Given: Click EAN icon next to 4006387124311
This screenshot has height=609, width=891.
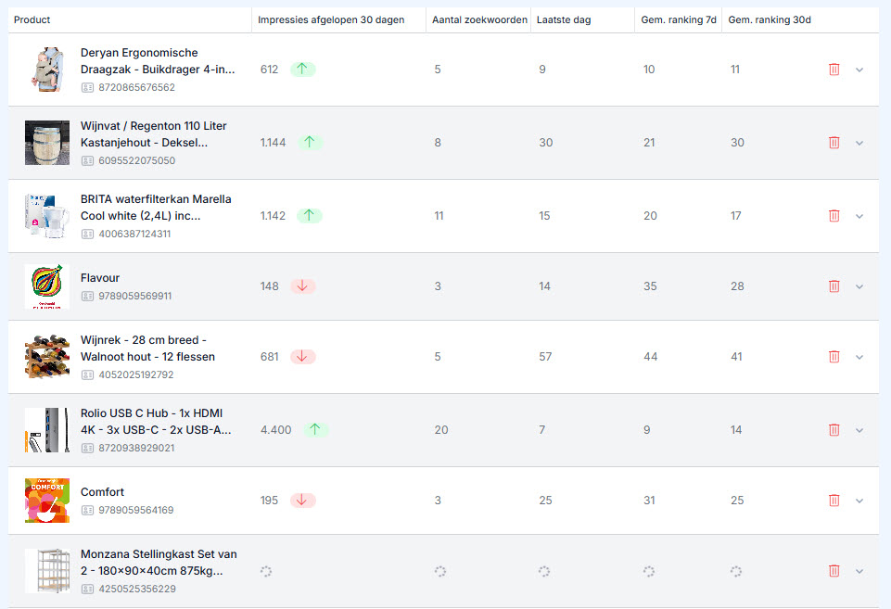Looking at the screenshot, I should [87, 235].
